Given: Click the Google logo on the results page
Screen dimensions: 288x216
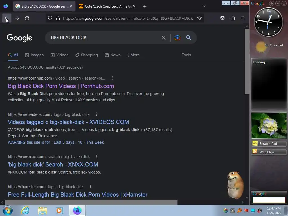Looking at the screenshot, I should tap(19, 38).
